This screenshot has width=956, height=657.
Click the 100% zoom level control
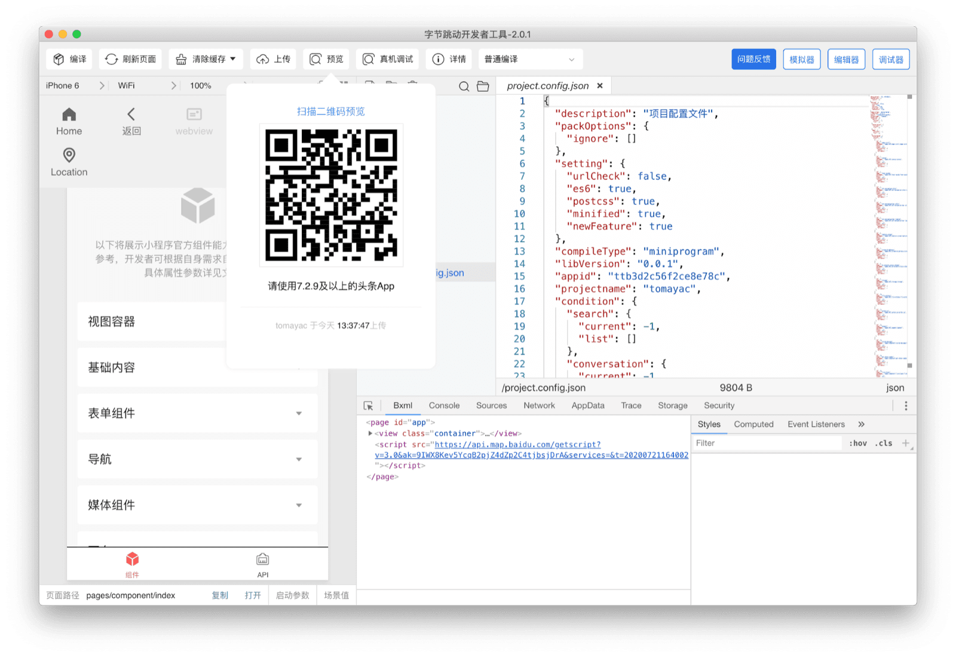201,85
